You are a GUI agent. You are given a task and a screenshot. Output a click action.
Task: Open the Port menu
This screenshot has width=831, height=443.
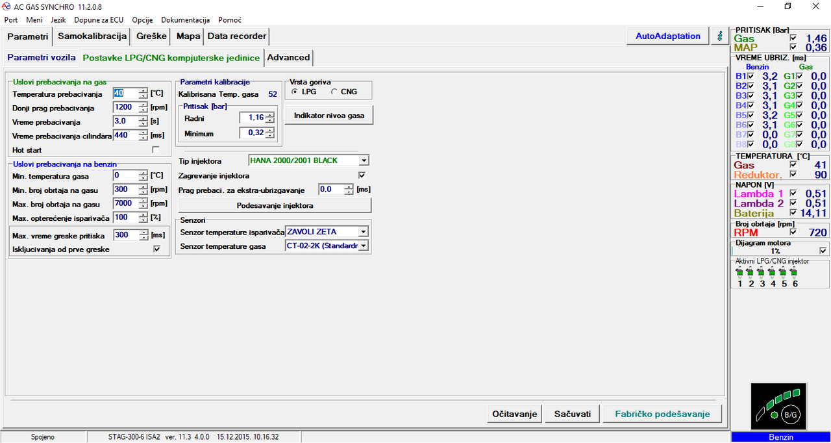[11, 20]
